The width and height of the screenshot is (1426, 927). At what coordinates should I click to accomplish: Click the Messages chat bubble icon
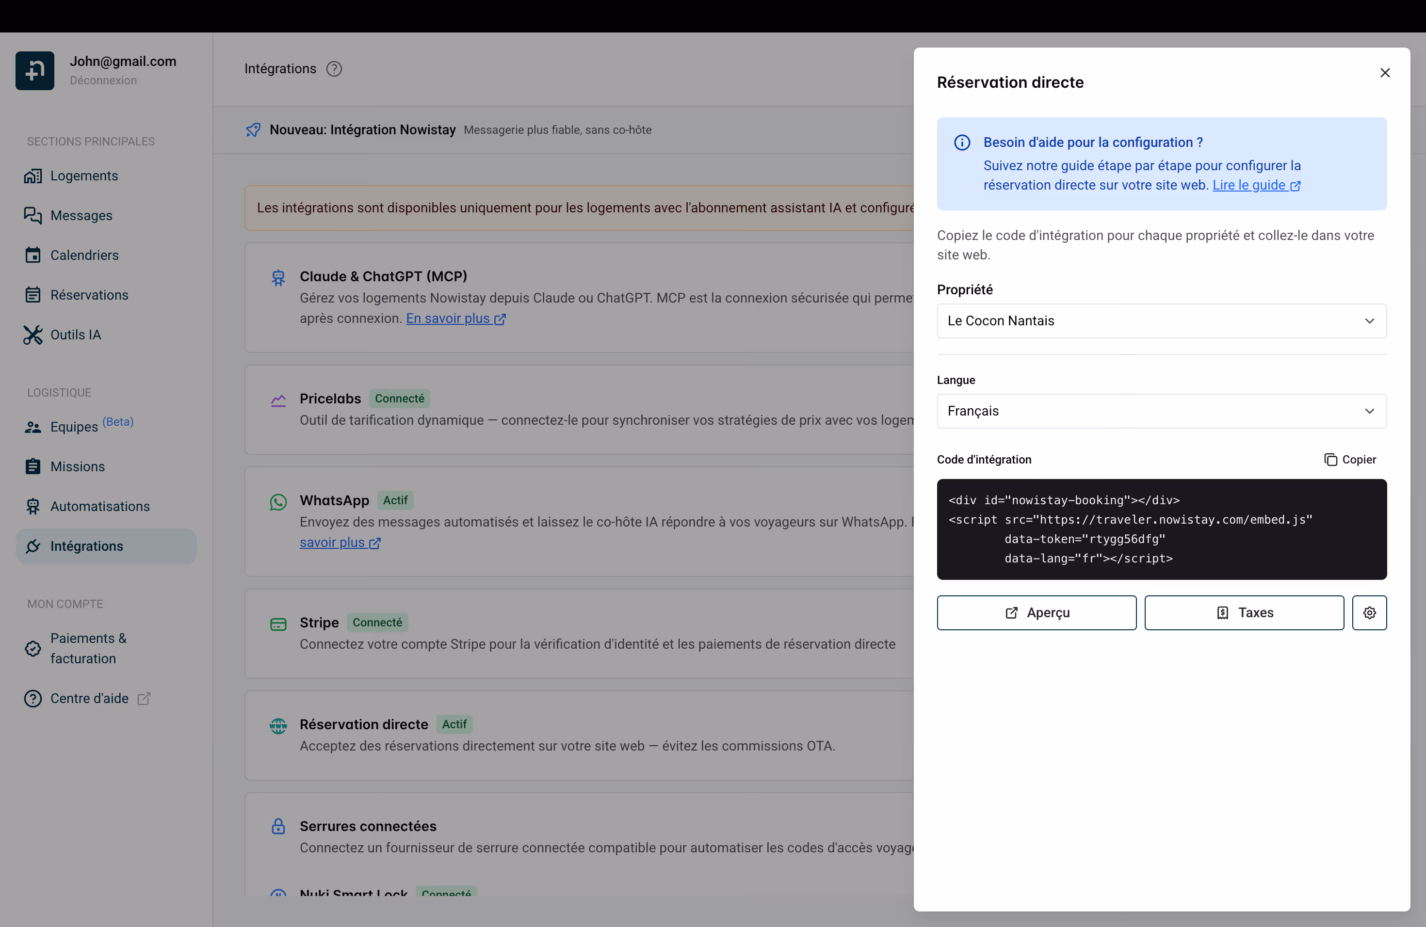click(33, 216)
